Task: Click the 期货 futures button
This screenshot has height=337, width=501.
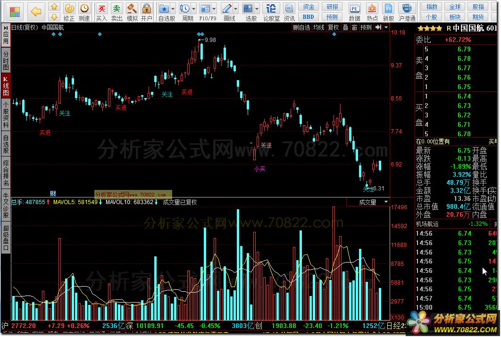Action: click(x=478, y=16)
